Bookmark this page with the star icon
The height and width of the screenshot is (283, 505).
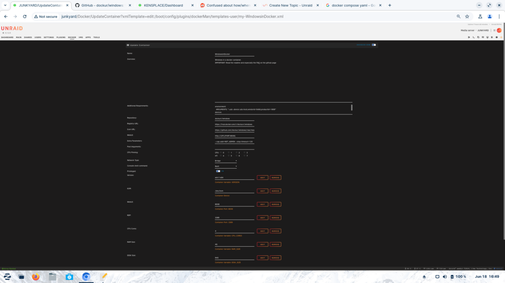coord(467,17)
